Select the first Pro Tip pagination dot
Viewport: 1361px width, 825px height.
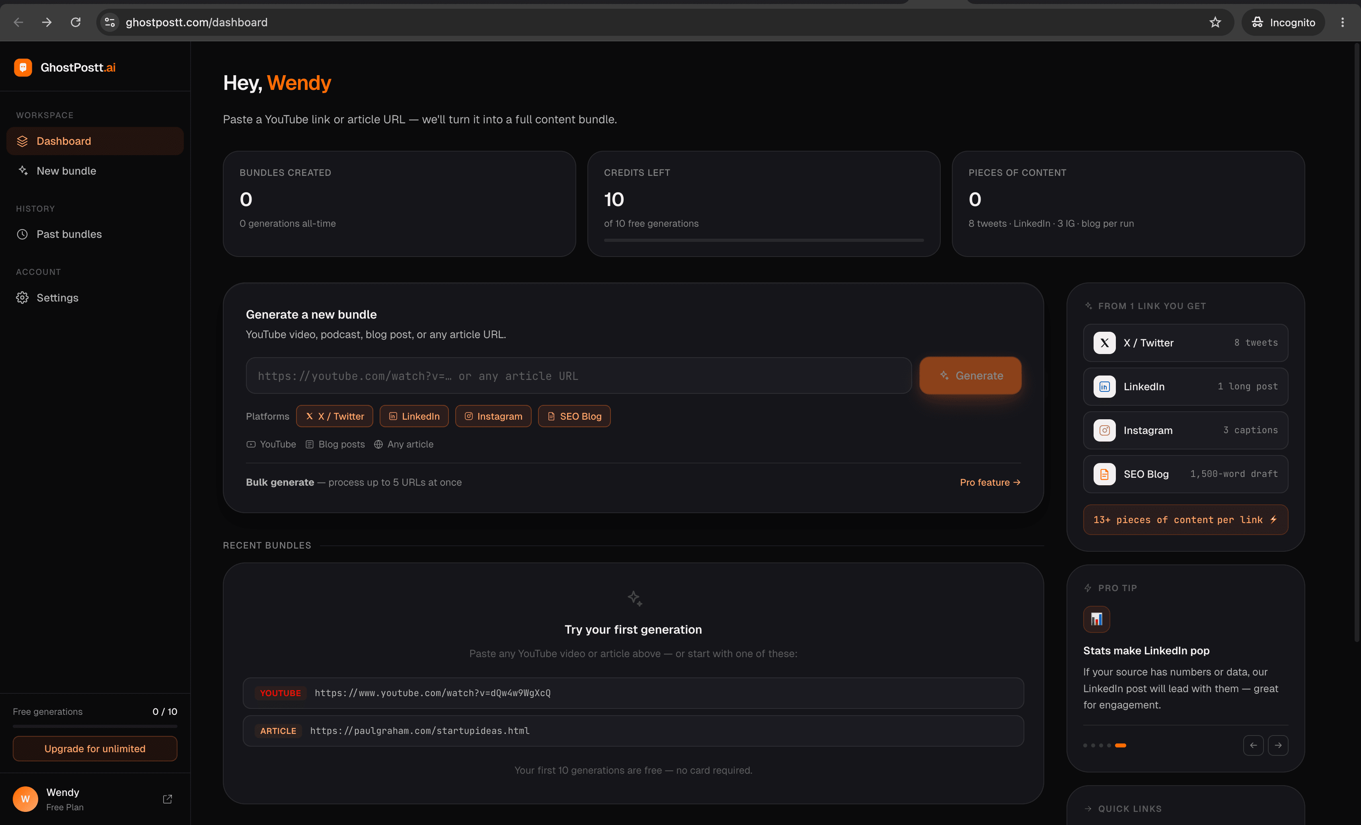[1085, 745]
